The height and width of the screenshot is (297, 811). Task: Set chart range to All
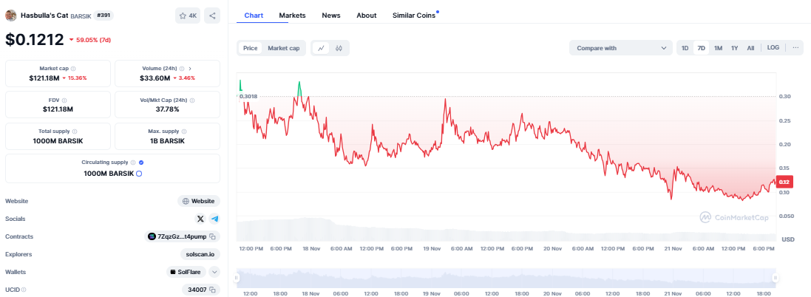point(750,48)
